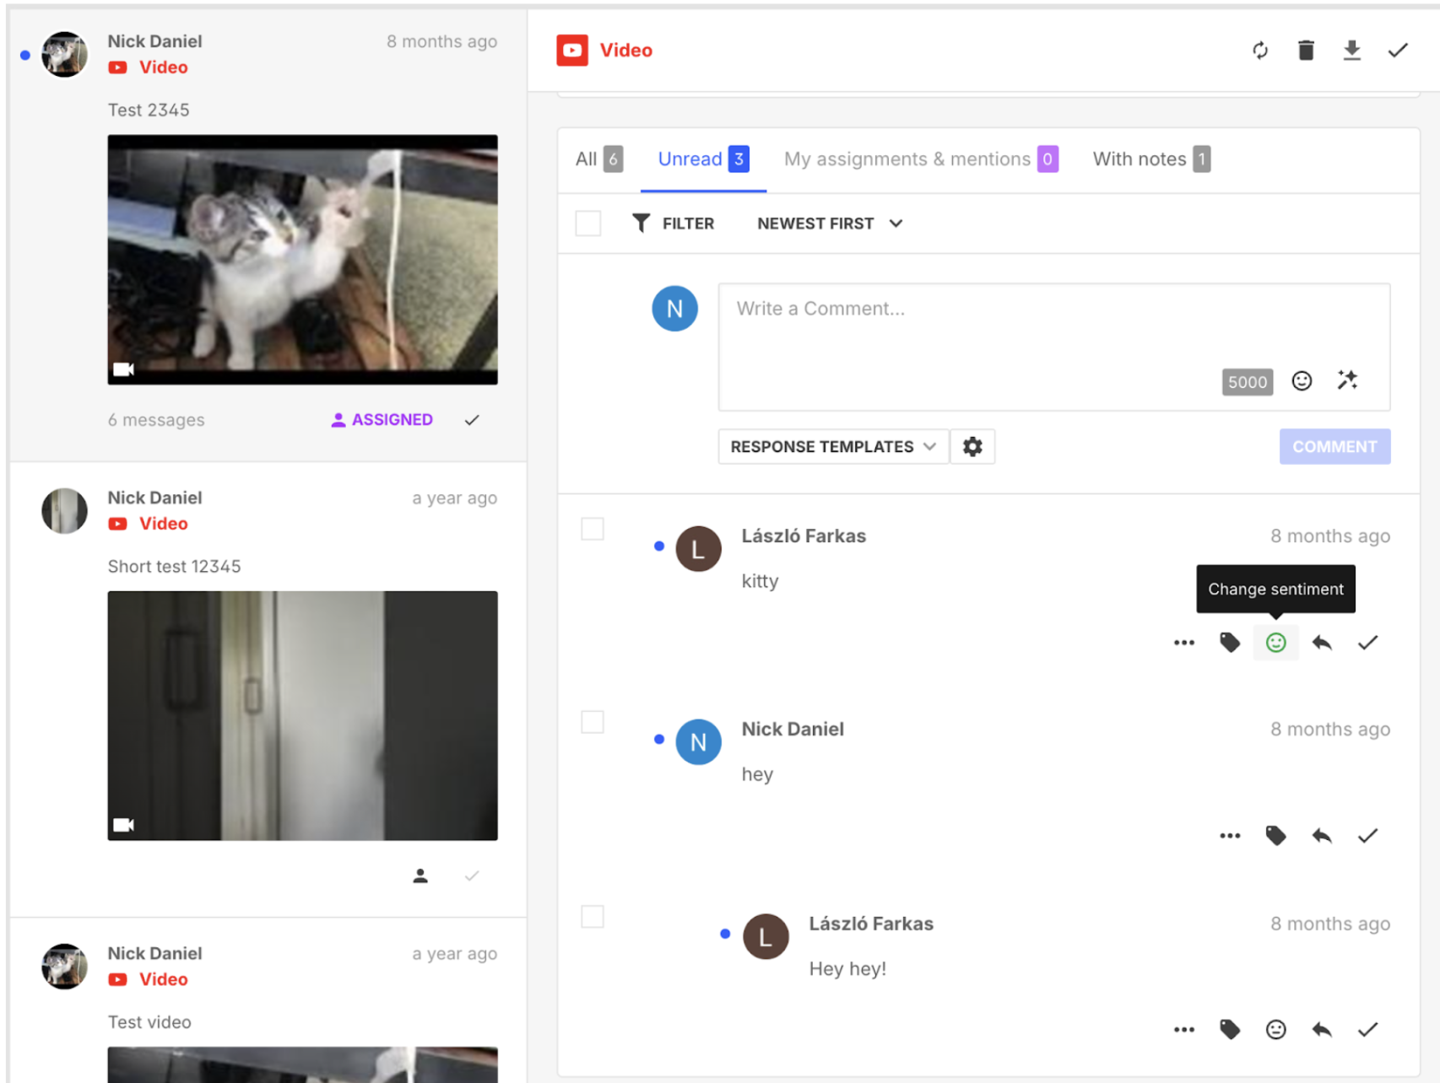Select the 'hey' comment checkbox

coord(593,722)
